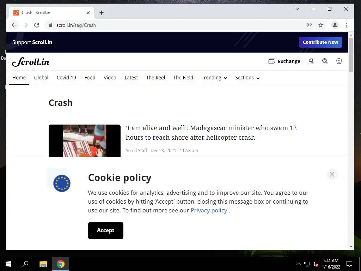The image size is (361, 271).
Task: Open The Field nav item
Action: pyautogui.click(x=183, y=78)
